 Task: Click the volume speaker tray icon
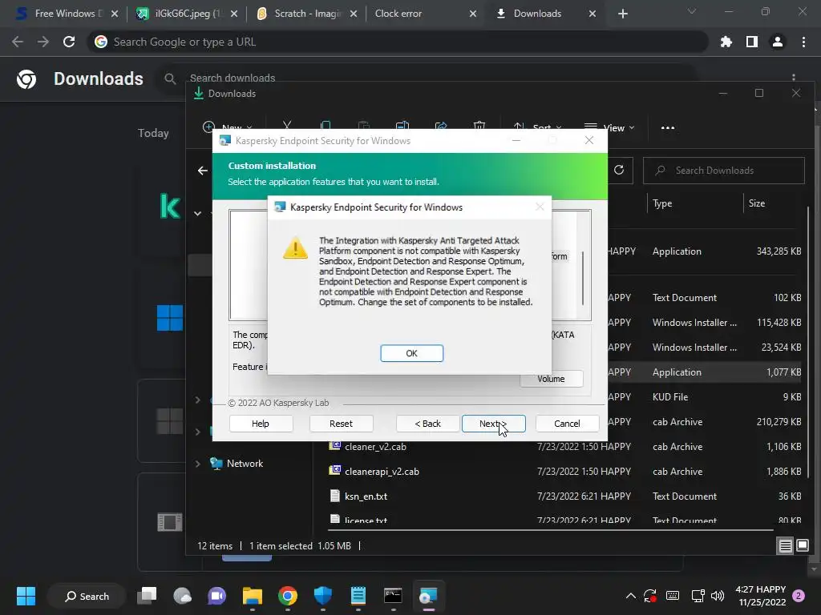click(x=718, y=596)
